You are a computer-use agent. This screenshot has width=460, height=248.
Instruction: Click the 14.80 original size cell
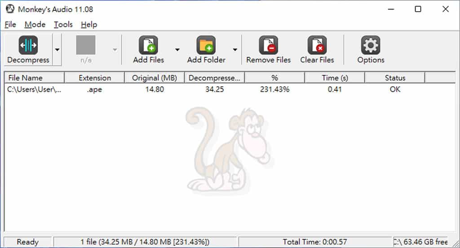(x=155, y=89)
